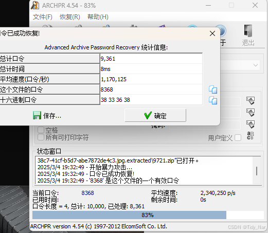Click the aB CD user-defined charset icon

(x=251, y=135)
